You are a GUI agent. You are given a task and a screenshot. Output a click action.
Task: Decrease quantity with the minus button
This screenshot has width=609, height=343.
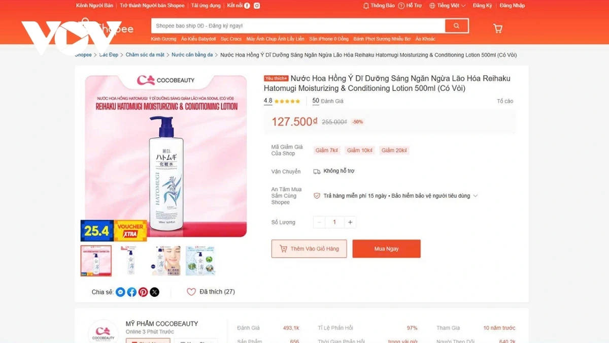[319, 222]
